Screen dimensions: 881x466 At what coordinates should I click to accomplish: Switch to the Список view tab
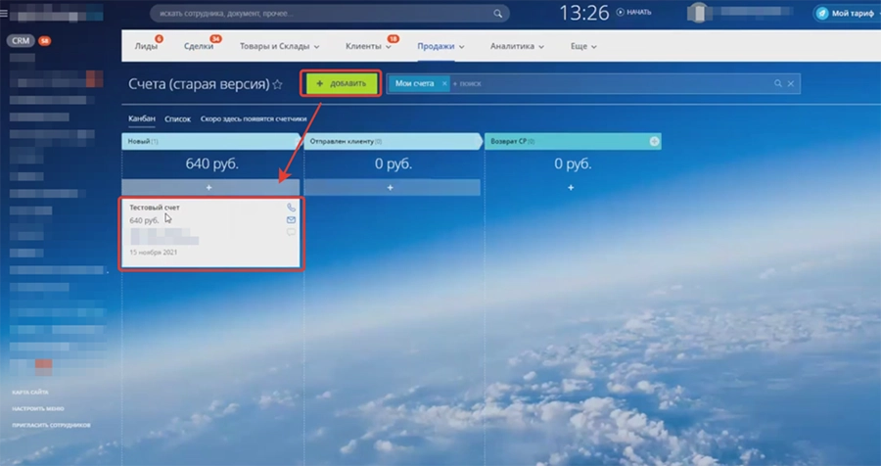tap(177, 118)
